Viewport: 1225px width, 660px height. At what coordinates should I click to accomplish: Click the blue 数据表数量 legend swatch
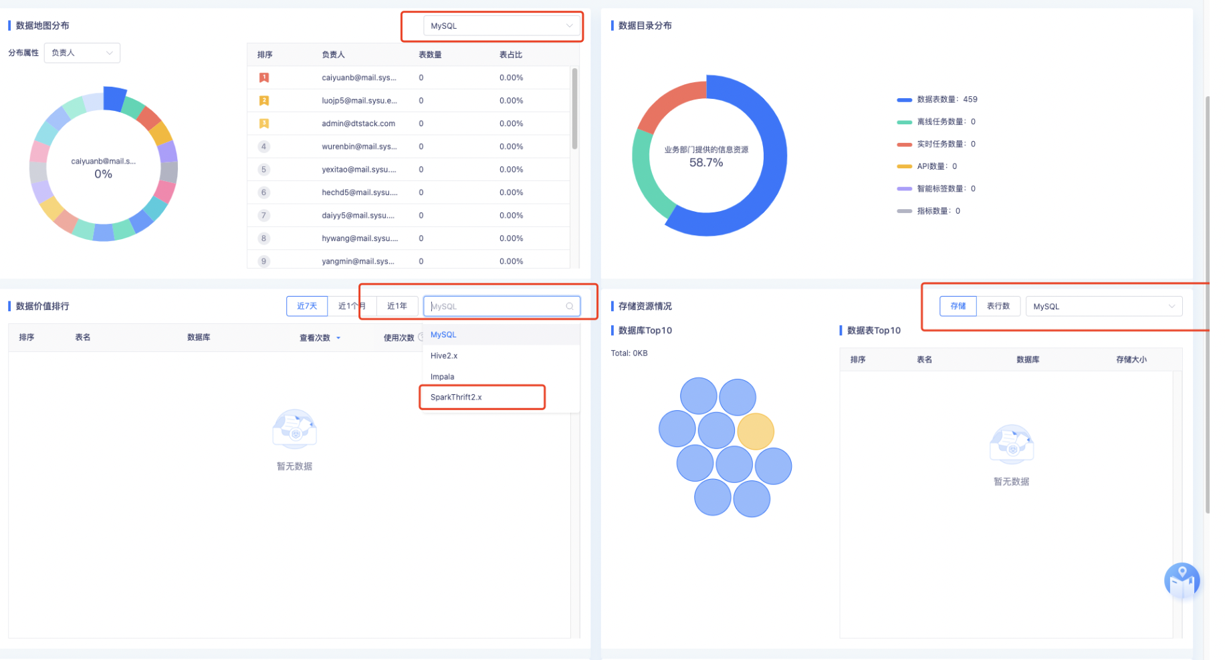(904, 100)
